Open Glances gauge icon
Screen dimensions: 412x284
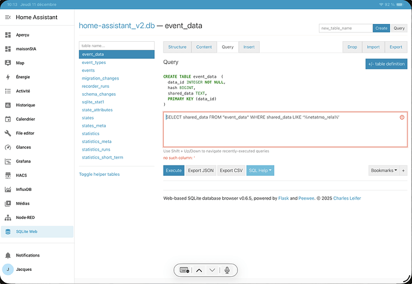8,148
